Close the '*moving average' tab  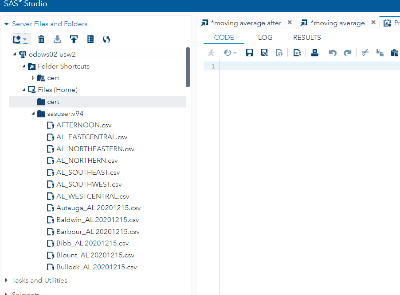(373, 23)
